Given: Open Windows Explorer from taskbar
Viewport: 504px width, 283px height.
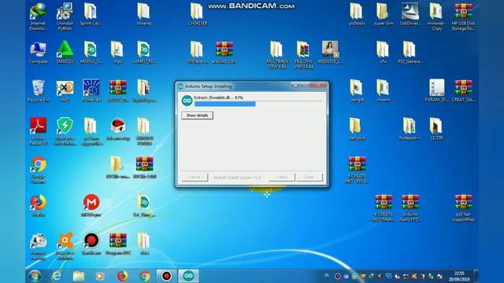Looking at the screenshot, I should (x=79, y=276).
